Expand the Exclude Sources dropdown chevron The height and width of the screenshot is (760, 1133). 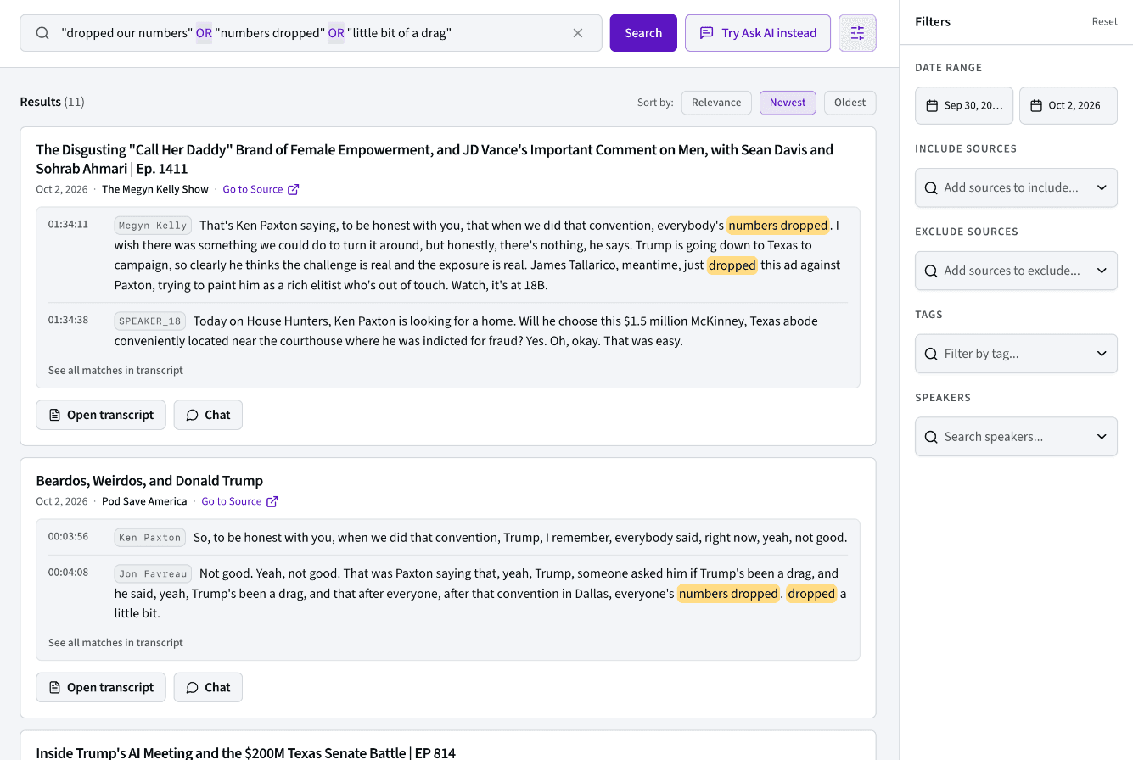pos(1102,271)
